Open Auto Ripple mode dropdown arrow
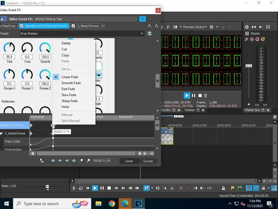The image size is (278, 209). point(268,188)
